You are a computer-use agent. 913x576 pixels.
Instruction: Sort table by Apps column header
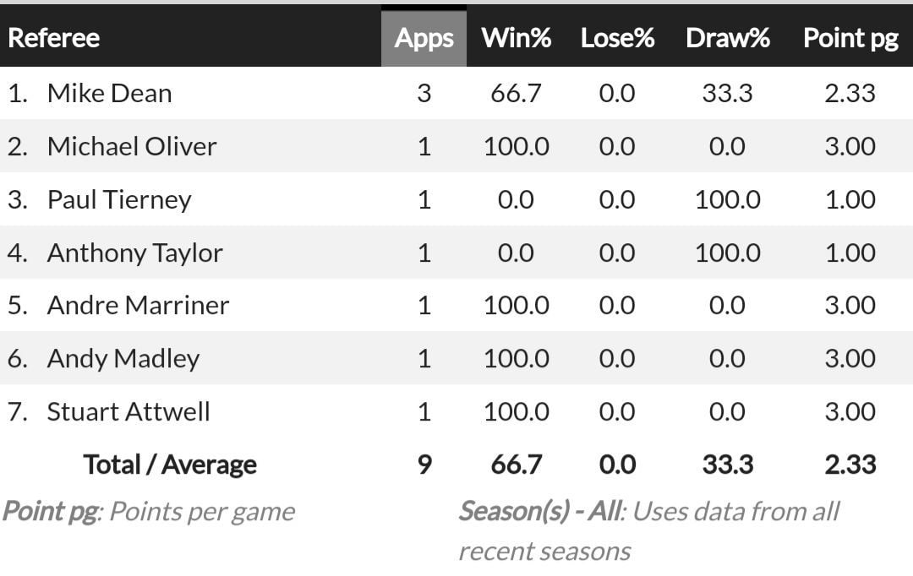point(424,38)
